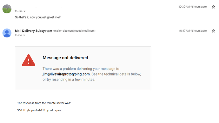Expand recipient details next to 'to me'
The image size is (219, 123).
point(24,35)
